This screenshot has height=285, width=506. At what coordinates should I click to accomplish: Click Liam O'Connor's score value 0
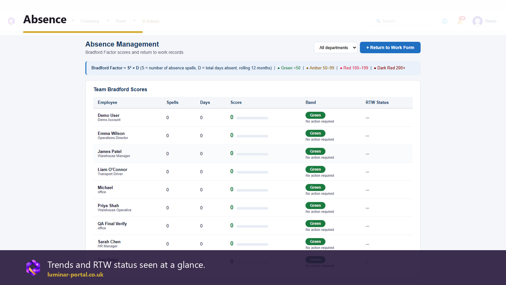pyautogui.click(x=232, y=171)
